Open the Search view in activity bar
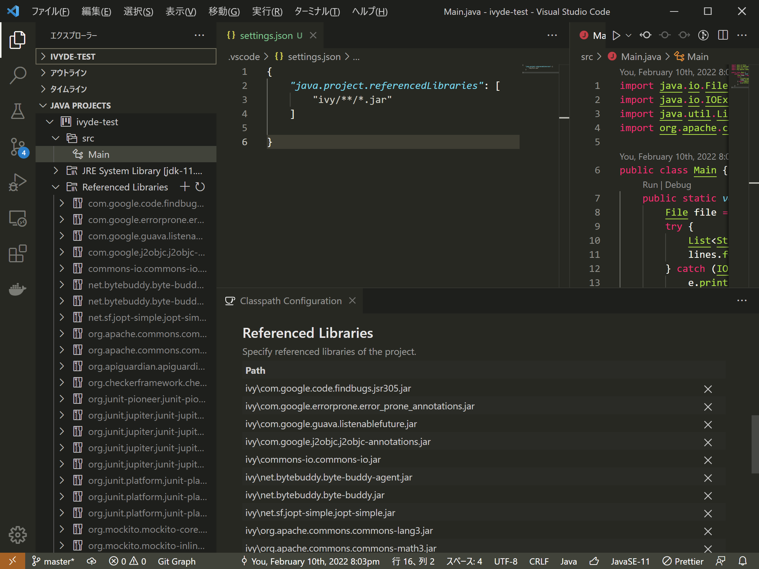 [17, 75]
